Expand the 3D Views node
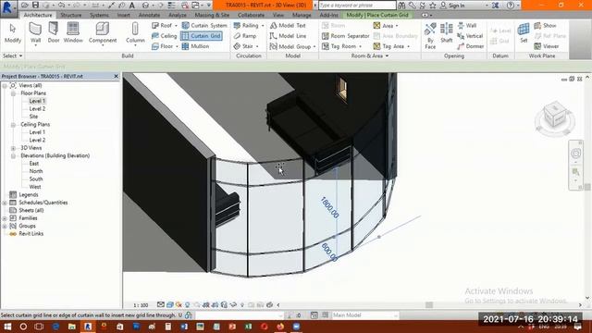The height and width of the screenshot is (333, 592). pyautogui.click(x=13, y=148)
